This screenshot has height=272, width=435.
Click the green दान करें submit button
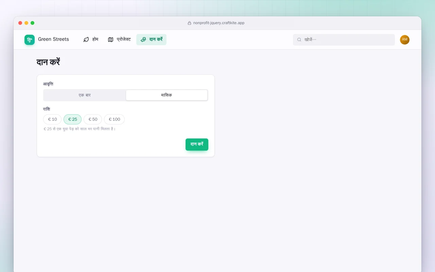point(197,144)
